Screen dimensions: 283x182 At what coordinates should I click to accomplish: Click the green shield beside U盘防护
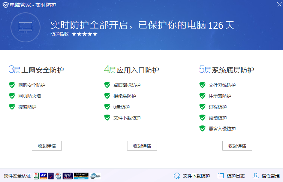coord(107,107)
